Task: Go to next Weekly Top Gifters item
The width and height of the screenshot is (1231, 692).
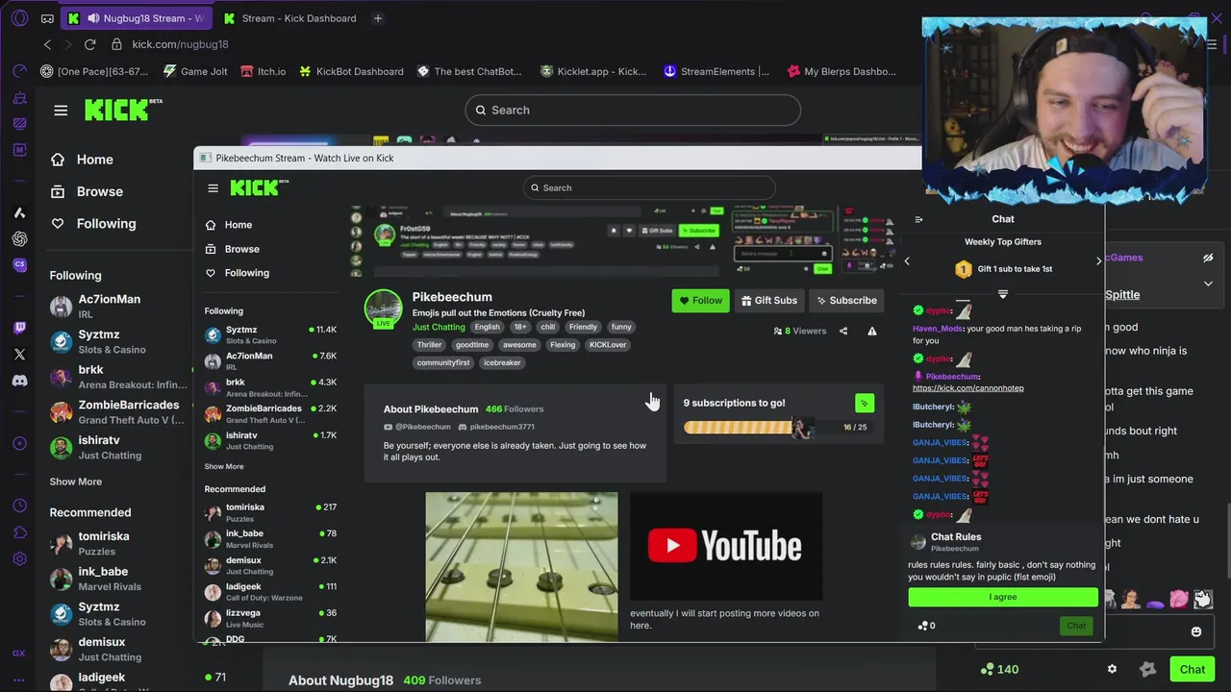Action: click(x=1099, y=260)
